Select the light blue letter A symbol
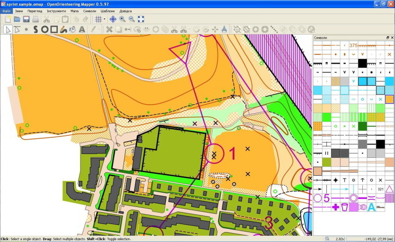 (371, 207)
